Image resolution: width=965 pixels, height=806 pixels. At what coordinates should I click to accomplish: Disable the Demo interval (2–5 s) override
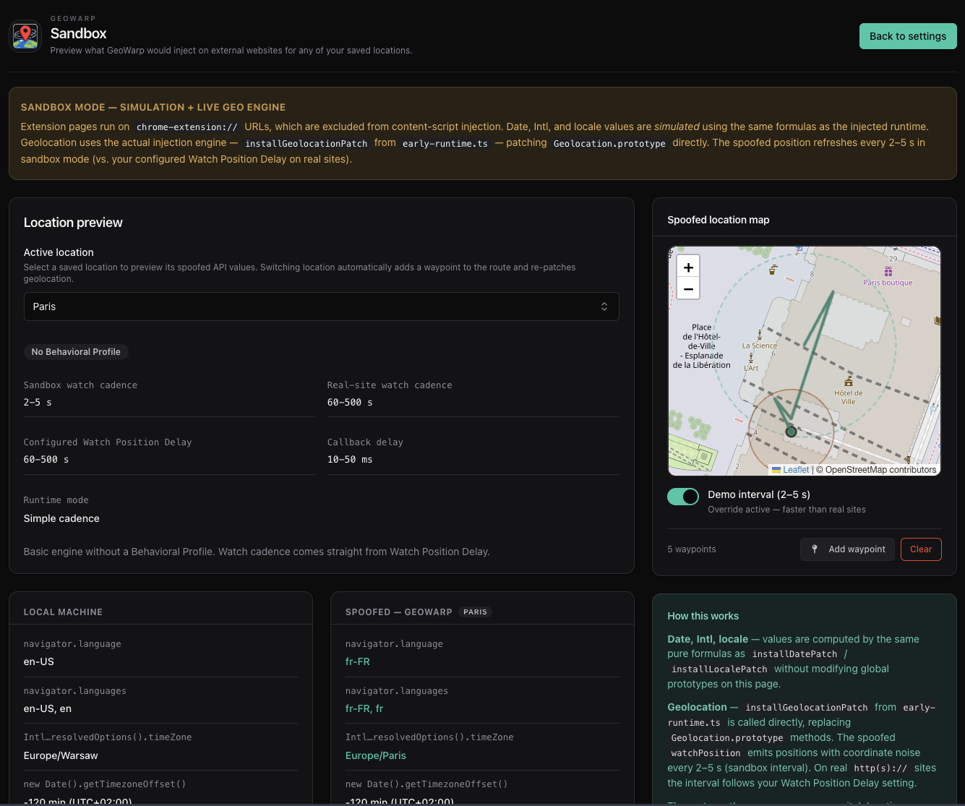tap(682, 497)
